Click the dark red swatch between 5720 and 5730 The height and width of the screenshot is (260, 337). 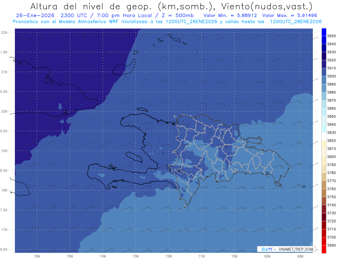pyautogui.click(x=324, y=217)
